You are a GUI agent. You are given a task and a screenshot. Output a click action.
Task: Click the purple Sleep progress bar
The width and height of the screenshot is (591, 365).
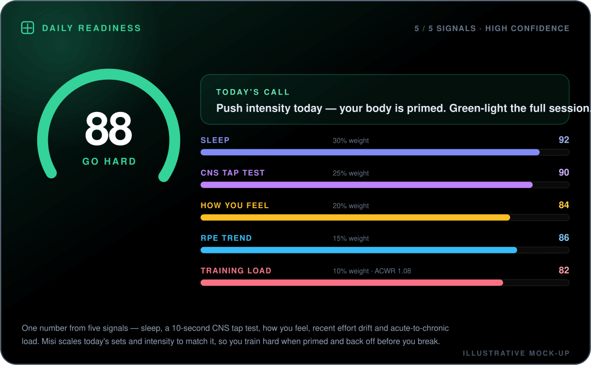(370, 152)
